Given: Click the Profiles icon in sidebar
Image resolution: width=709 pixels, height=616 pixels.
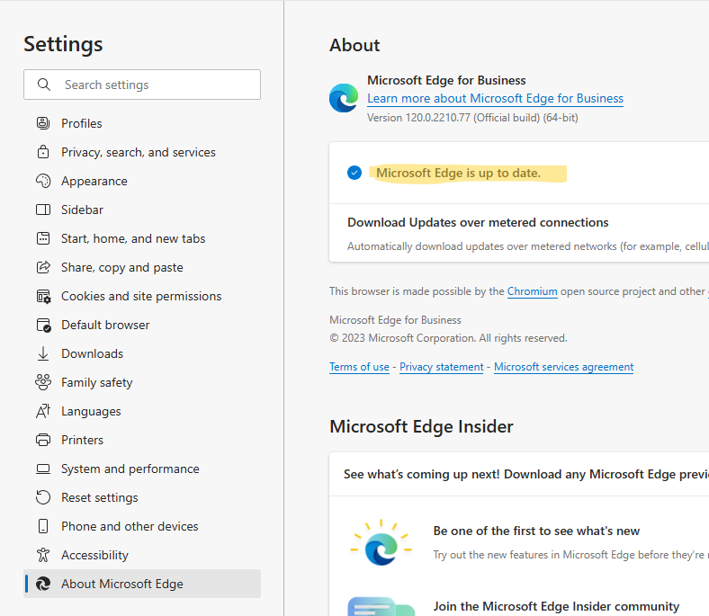Looking at the screenshot, I should 42,123.
